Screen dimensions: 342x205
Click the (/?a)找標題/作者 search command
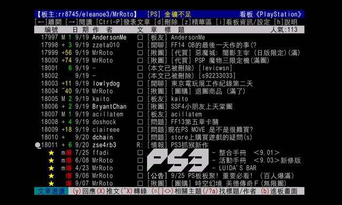pyautogui.click(x=229, y=191)
